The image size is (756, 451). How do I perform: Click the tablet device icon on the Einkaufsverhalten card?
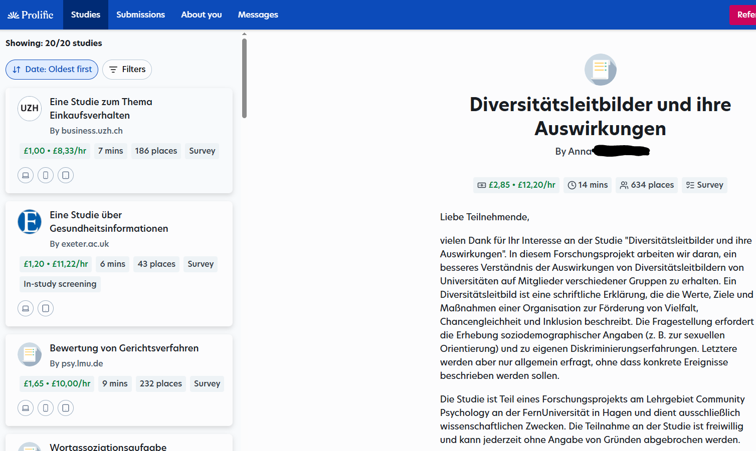(x=66, y=175)
